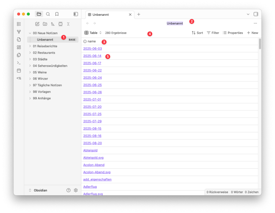Open the 2025-06-03 note link
The image size is (275, 213).
coord(93,49)
